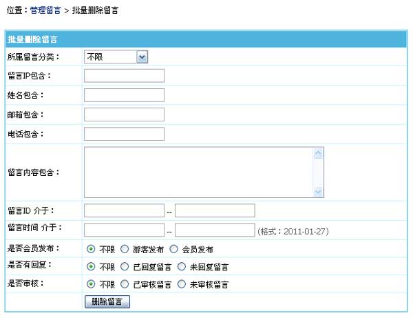The width and height of the screenshot is (413, 318).
Task: Click the ending 留言ID input field
Action: (x=215, y=210)
